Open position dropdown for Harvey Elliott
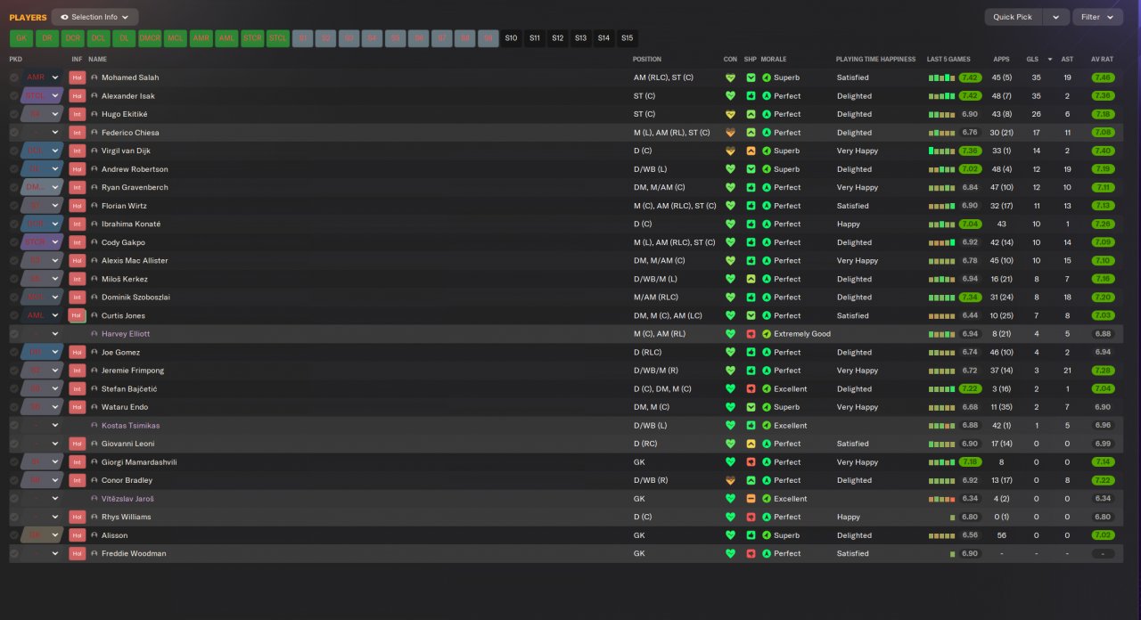Screen dimensions: 1141x620 pos(42,334)
